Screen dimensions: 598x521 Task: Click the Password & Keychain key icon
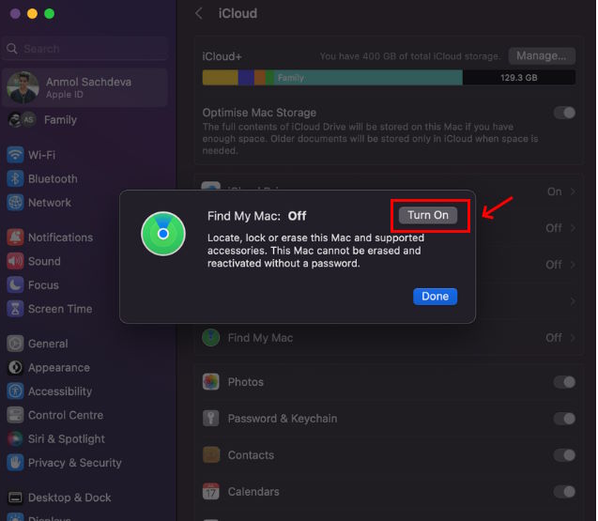[x=211, y=419]
